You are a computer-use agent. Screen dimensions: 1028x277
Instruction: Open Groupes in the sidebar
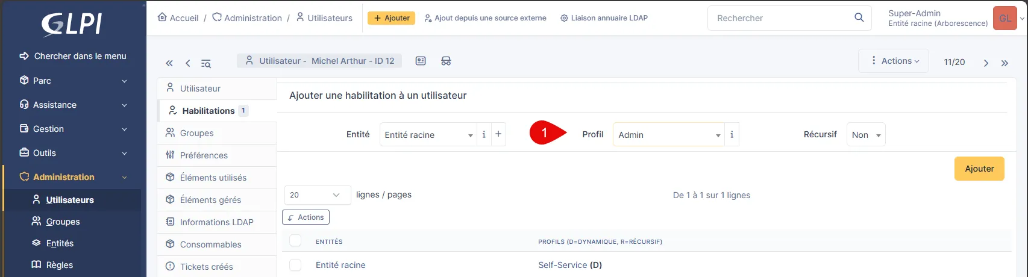(x=72, y=222)
